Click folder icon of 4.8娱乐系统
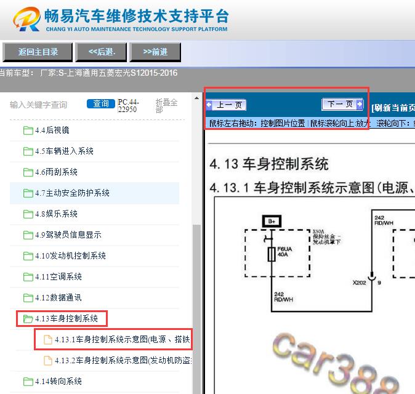Screen dimensions: 415x394 pos(28,214)
